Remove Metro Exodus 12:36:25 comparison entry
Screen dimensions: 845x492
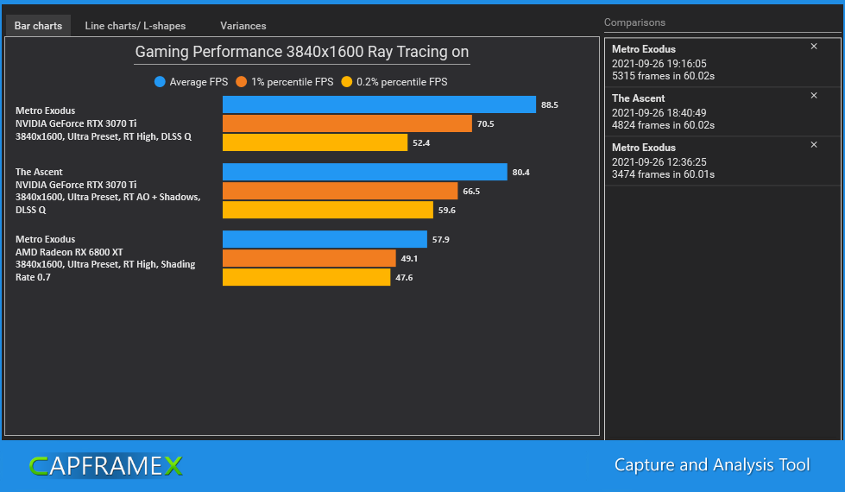point(814,144)
